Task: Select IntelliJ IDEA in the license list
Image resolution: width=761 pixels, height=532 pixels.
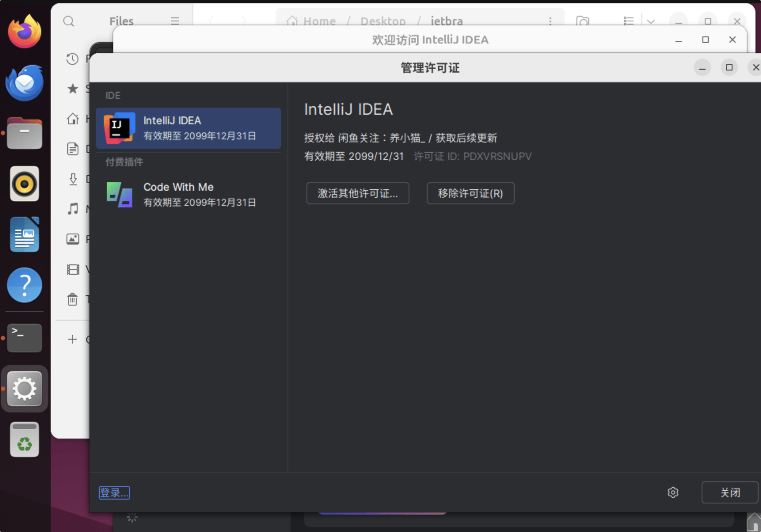Action: (188, 128)
